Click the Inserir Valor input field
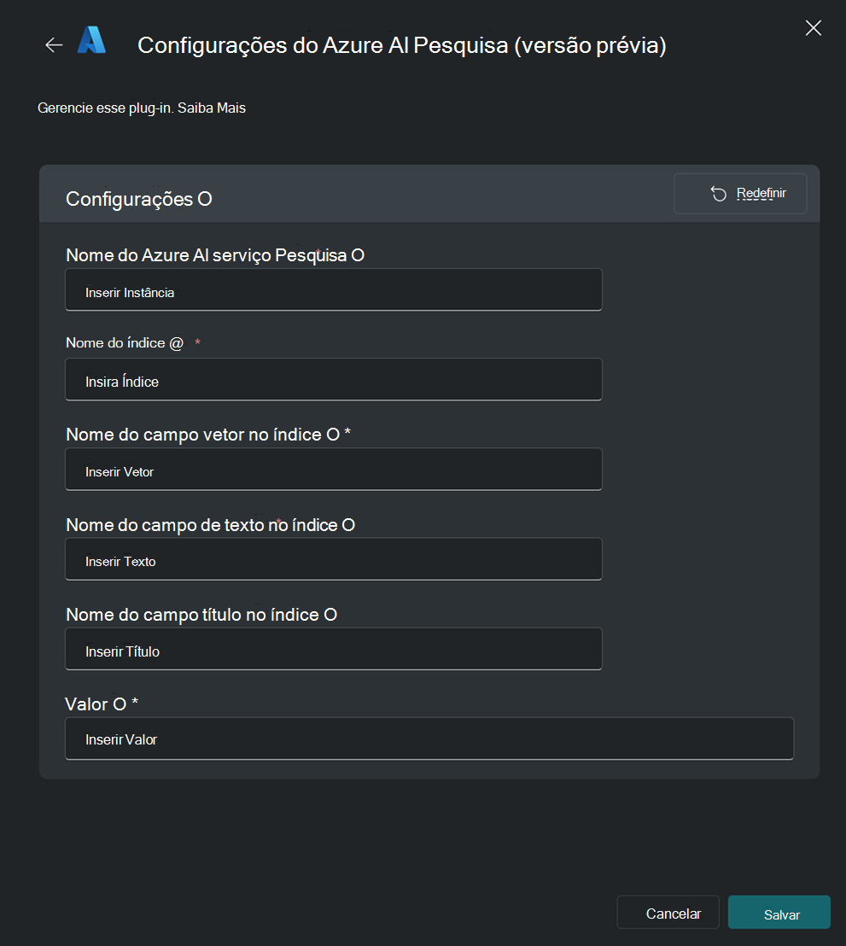The image size is (846, 946). click(x=429, y=739)
